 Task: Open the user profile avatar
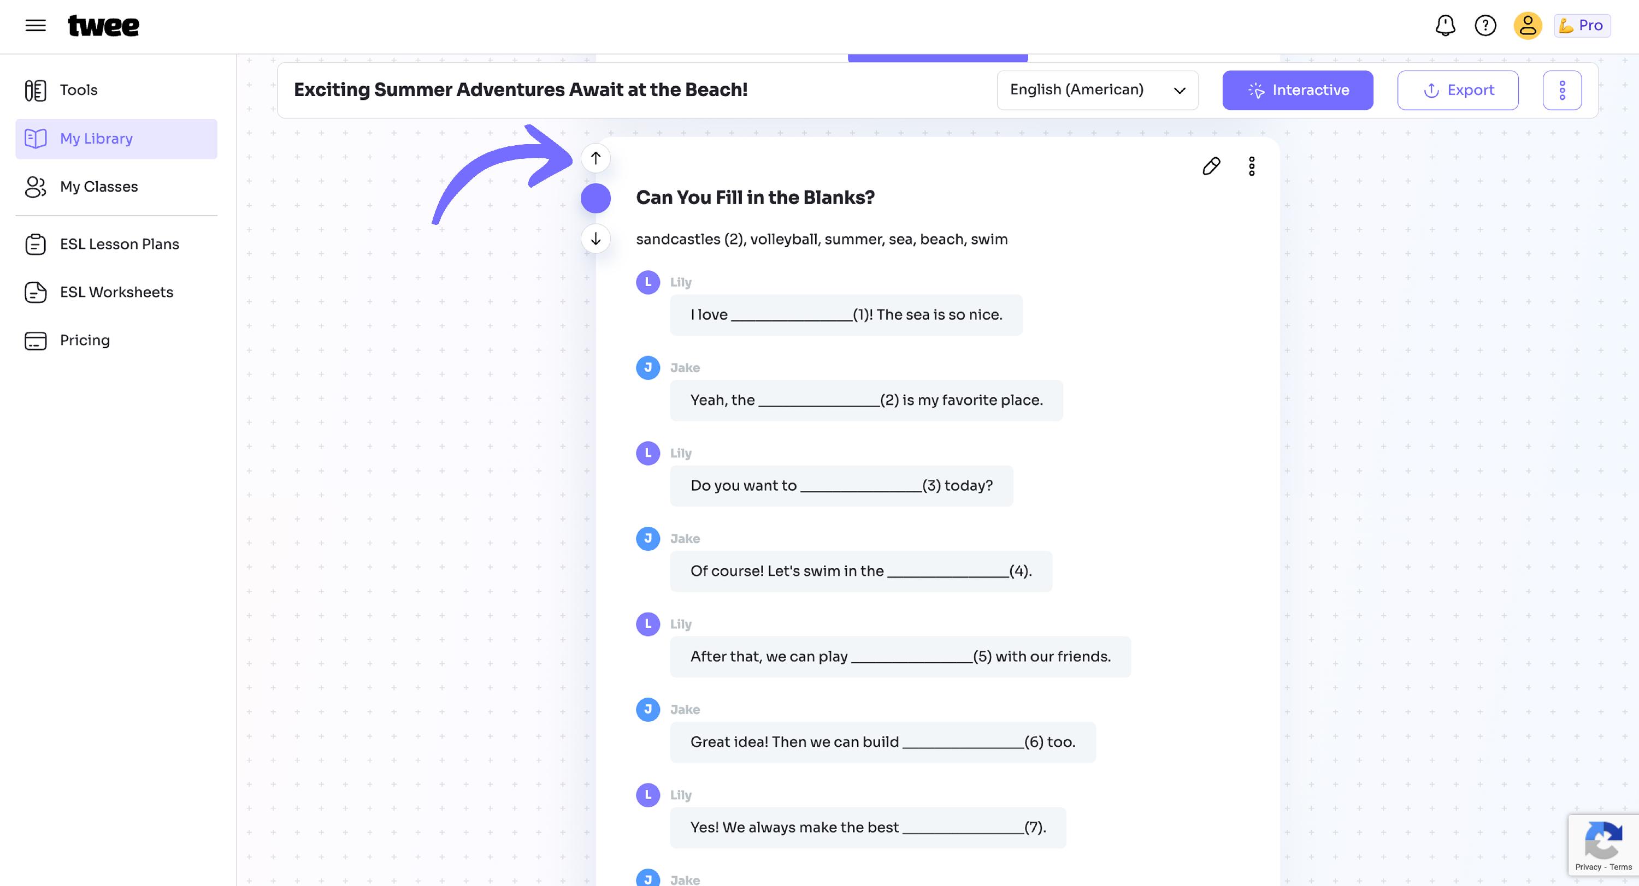pyautogui.click(x=1528, y=26)
